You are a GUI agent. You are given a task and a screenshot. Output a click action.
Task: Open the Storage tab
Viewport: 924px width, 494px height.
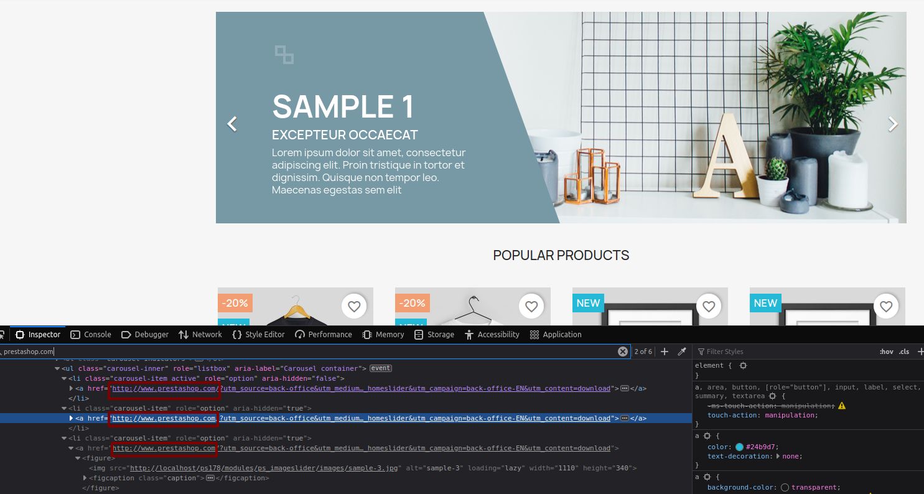point(434,334)
